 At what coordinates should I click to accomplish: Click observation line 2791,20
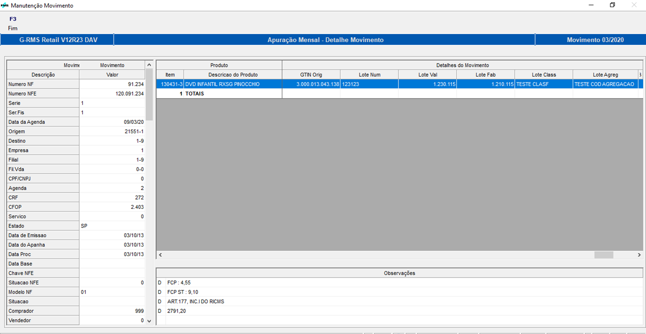click(x=177, y=311)
